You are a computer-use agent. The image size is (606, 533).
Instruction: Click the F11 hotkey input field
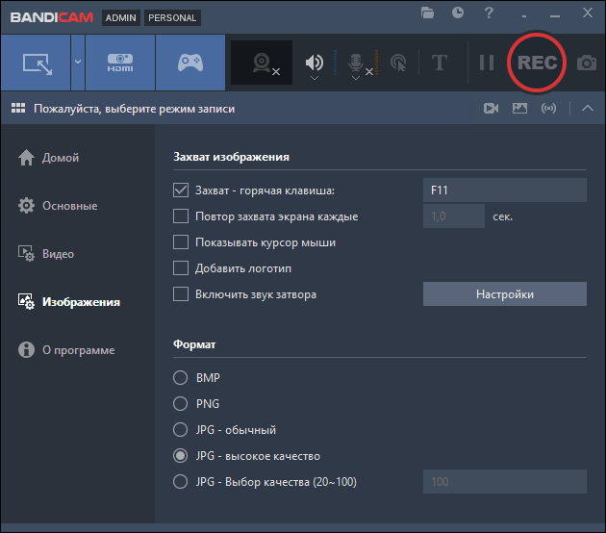pos(504,190)
